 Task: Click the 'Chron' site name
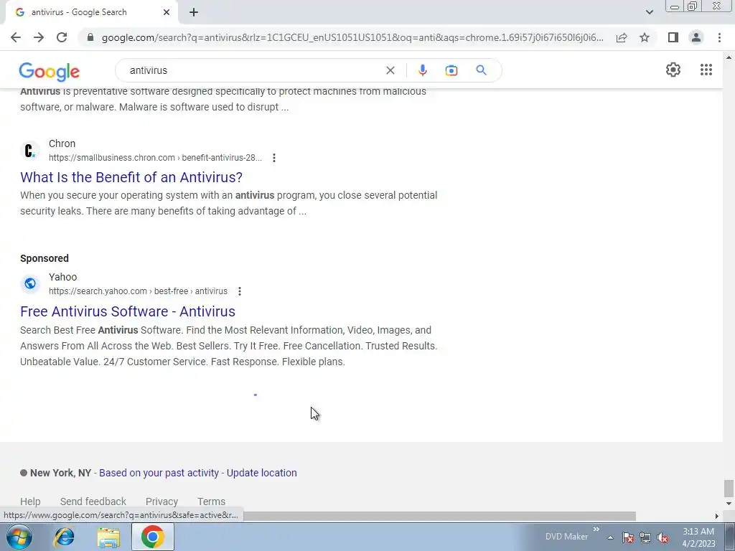click(62, 143)
